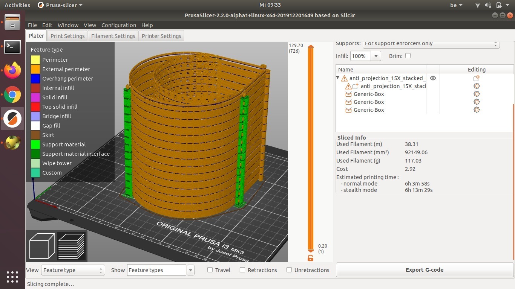The height and width of the screenshot is (289, 515).
Task: Open the Prusa-slicer app menu in the top bar
Action: [60, 5]
